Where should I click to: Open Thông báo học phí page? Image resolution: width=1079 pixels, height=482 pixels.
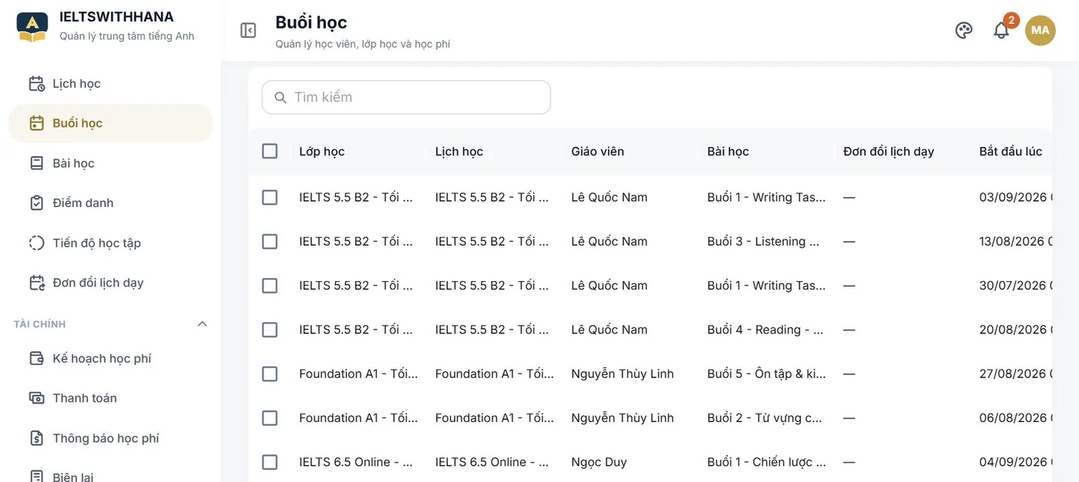110,438
